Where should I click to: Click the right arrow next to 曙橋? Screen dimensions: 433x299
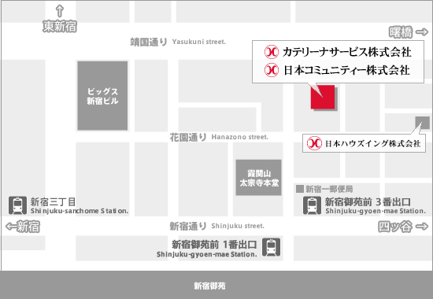(x=422, y=32)
